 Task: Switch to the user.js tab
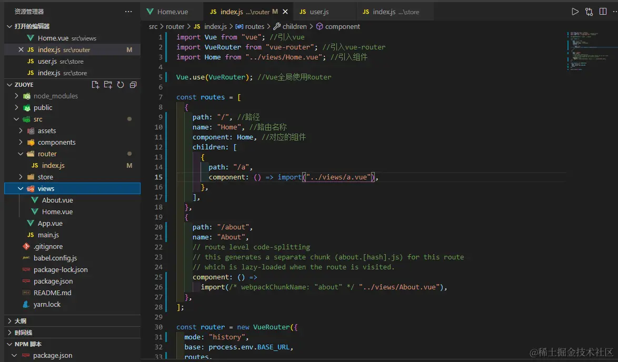pyautogui.click(x=319, y=12)
